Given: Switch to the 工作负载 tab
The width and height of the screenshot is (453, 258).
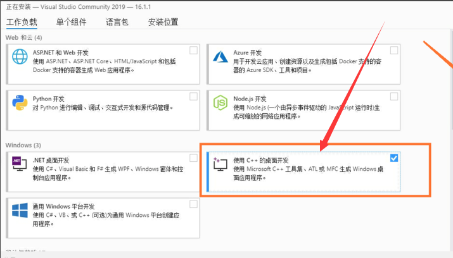Looking at the screenshot, I should [x=22, y=22].
